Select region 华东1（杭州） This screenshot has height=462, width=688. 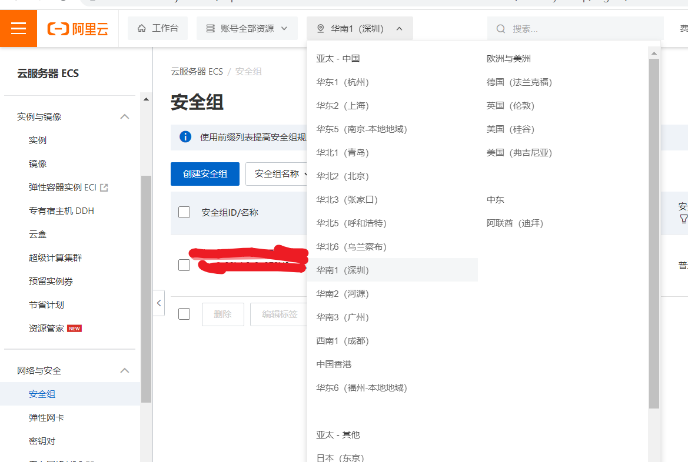343,82
